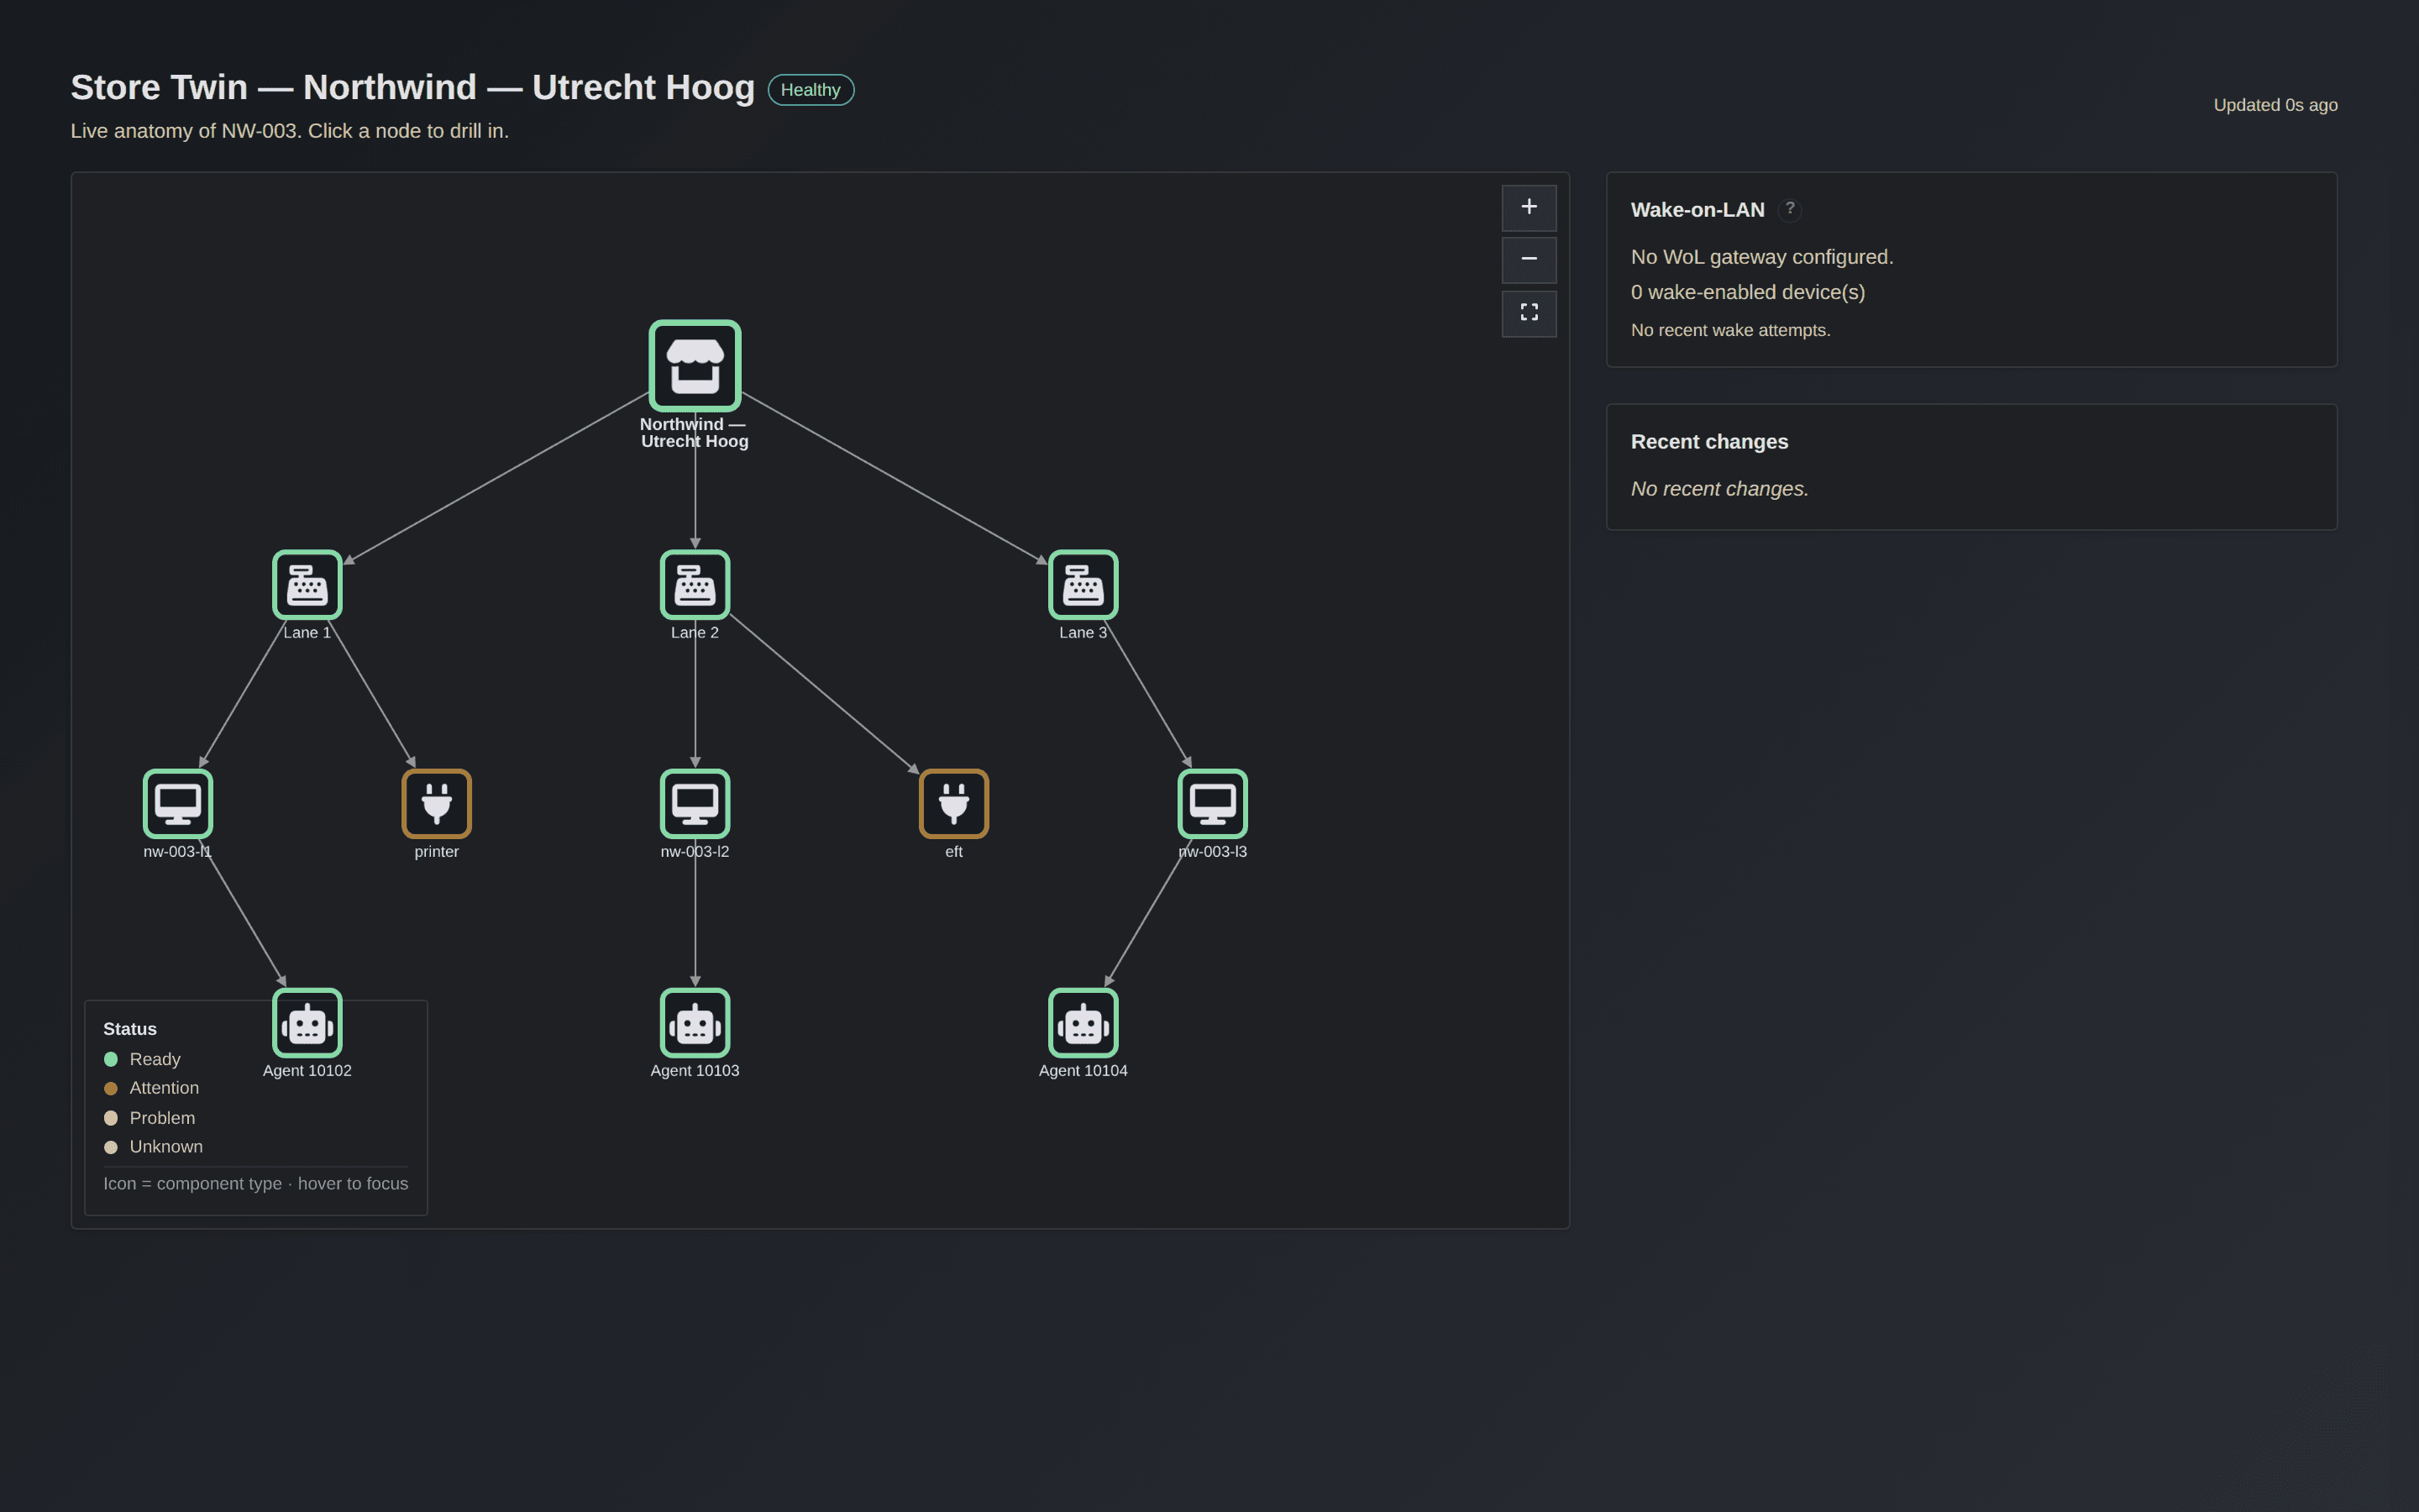Click the green Ready legend dot
Screen dimensions: 2419x1512
(x=111, y=1059)
